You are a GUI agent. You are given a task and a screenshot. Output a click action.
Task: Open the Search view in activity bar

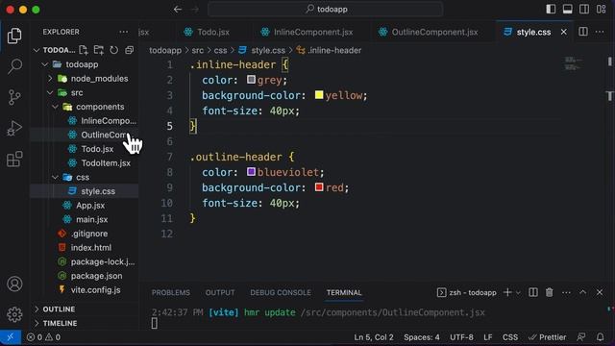click(14, 66)
